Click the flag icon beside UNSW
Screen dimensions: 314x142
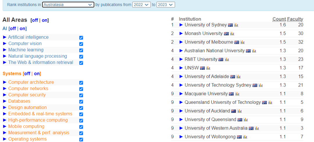click(x=202, y=68)
